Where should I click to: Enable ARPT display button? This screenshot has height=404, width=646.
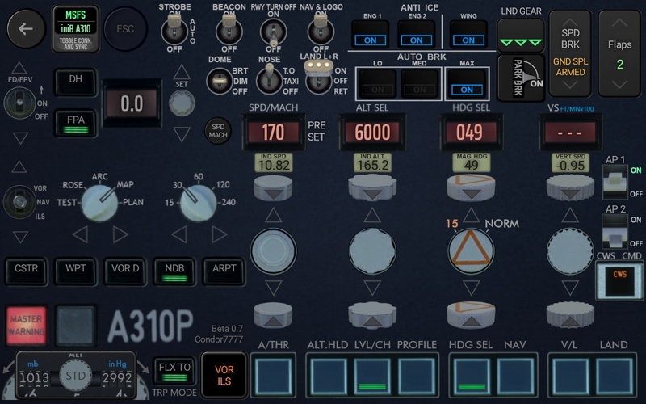click(x=224, y=271)
